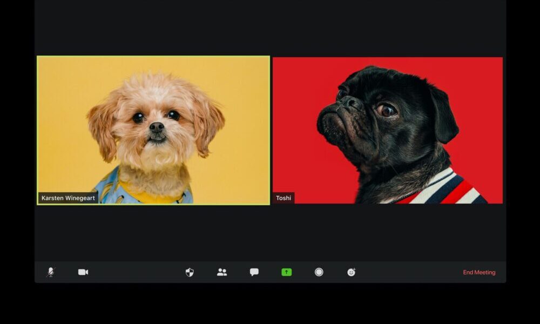The height and width of the screenshot is (324, 540).
Task: Toggle the video camera
Action: click(x=83, y=272)
